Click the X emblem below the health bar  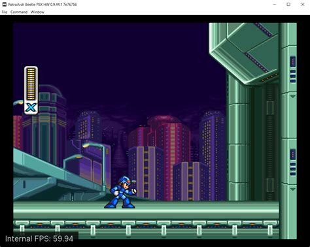31,107
